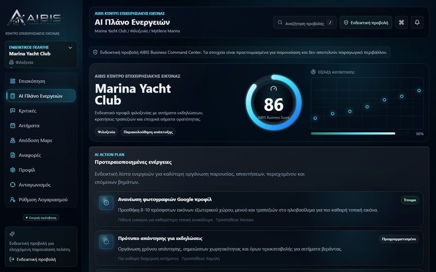
Task: Click the Επισκόπηση grid icon
Action: point(13,81)
